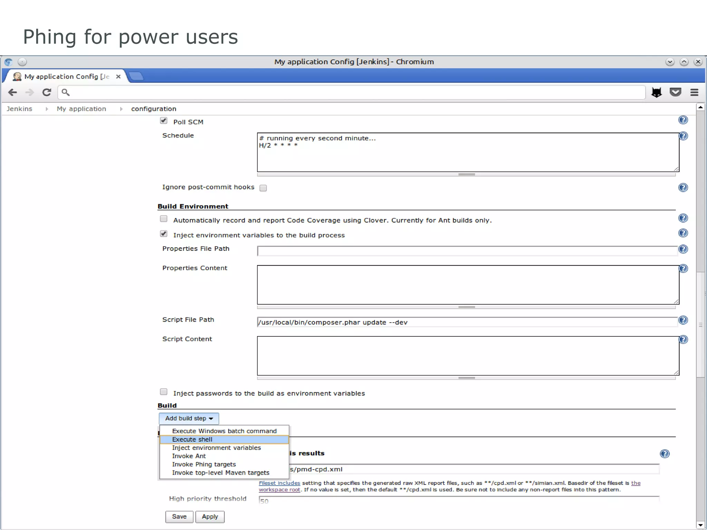Screen dimensions: 707x530
Task: Open the Chromium hamburger menu
Action: point(694,92)
